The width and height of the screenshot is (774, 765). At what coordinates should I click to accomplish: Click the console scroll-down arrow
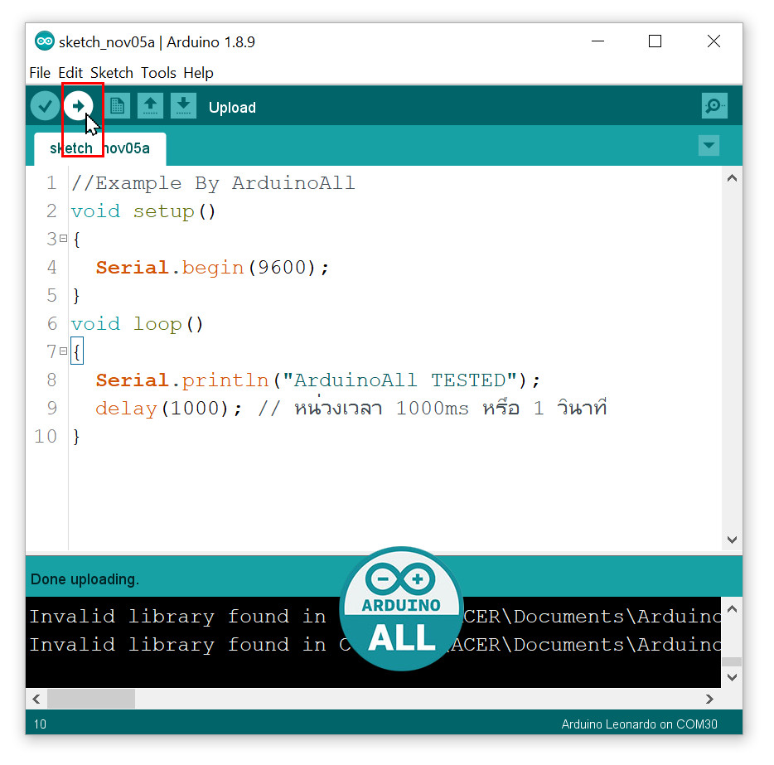pos(732,677)
